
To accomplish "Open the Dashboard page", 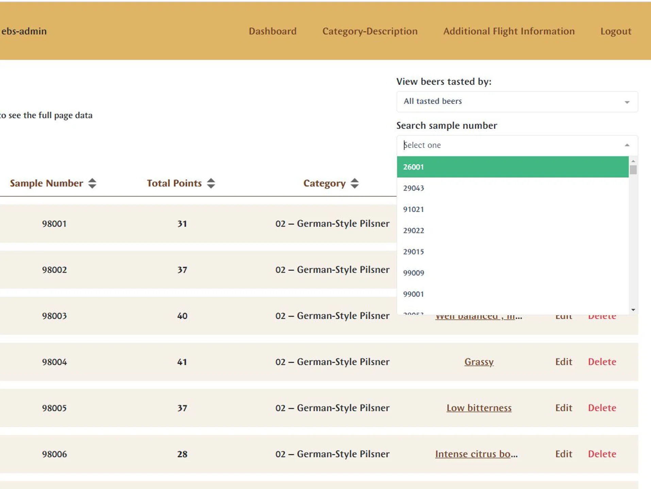I will [272, 31].
